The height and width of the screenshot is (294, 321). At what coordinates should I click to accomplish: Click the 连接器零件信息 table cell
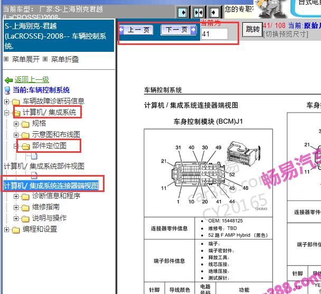(169, 228)
